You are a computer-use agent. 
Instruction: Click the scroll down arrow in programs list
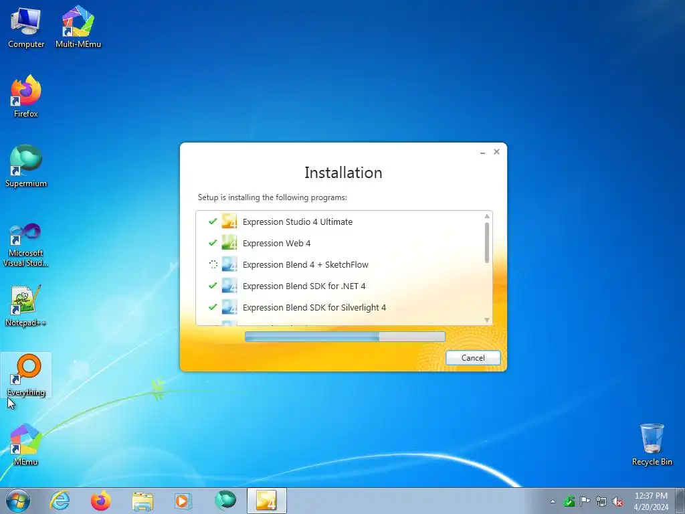click(x=487, y=320)
